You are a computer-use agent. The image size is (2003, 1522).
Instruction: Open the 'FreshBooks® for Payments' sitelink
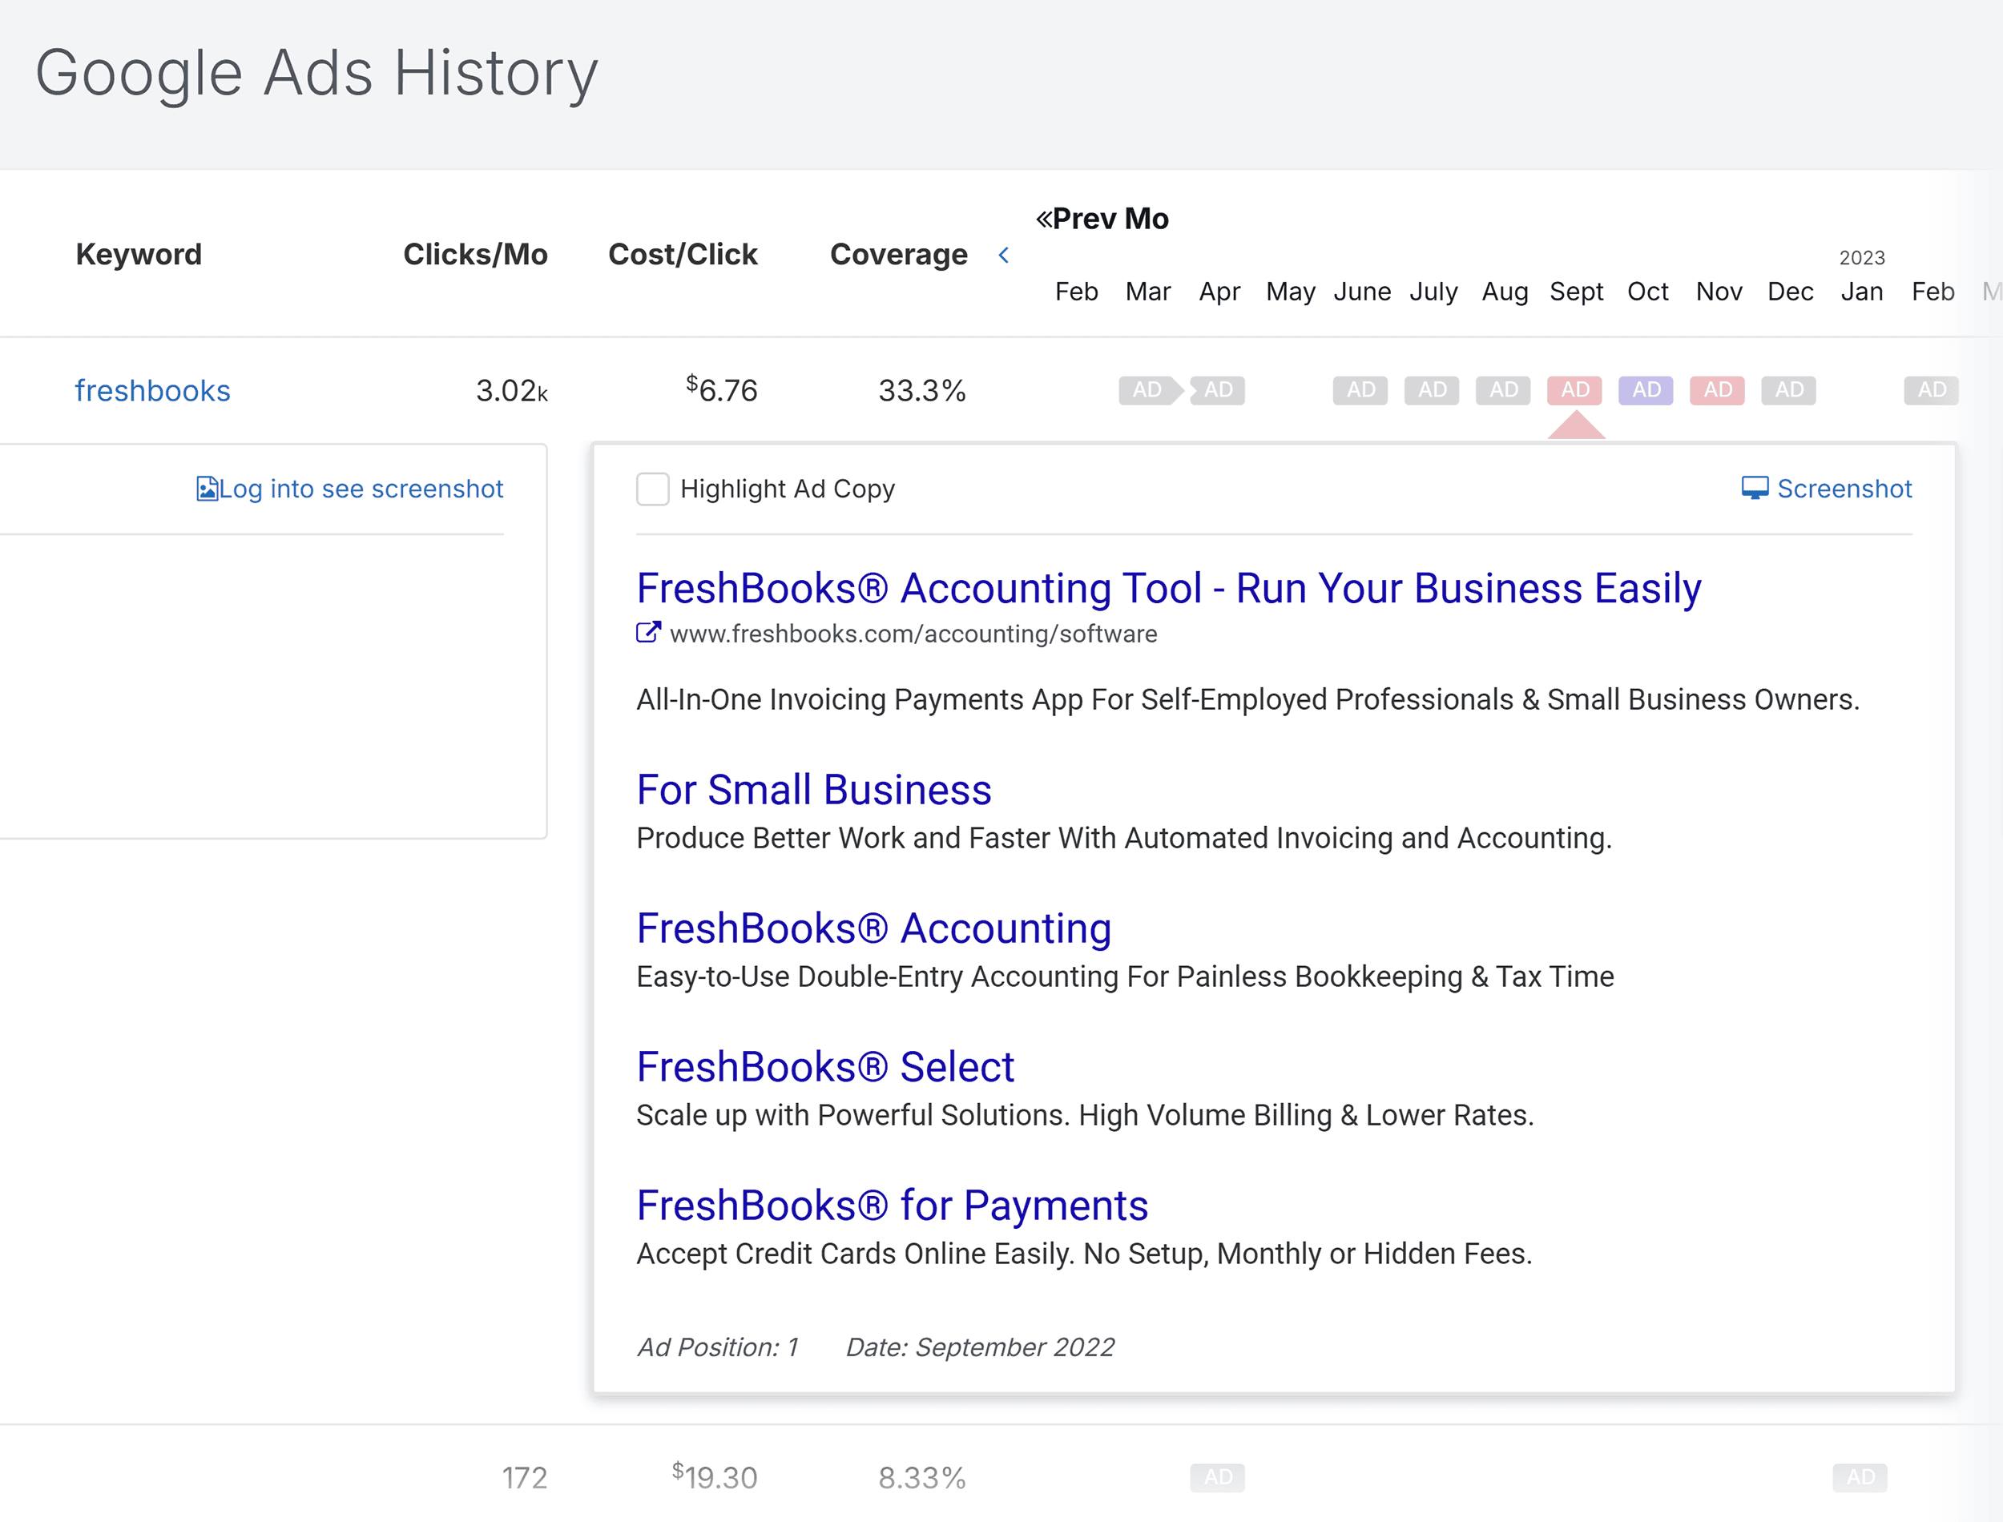[893, 1205]
